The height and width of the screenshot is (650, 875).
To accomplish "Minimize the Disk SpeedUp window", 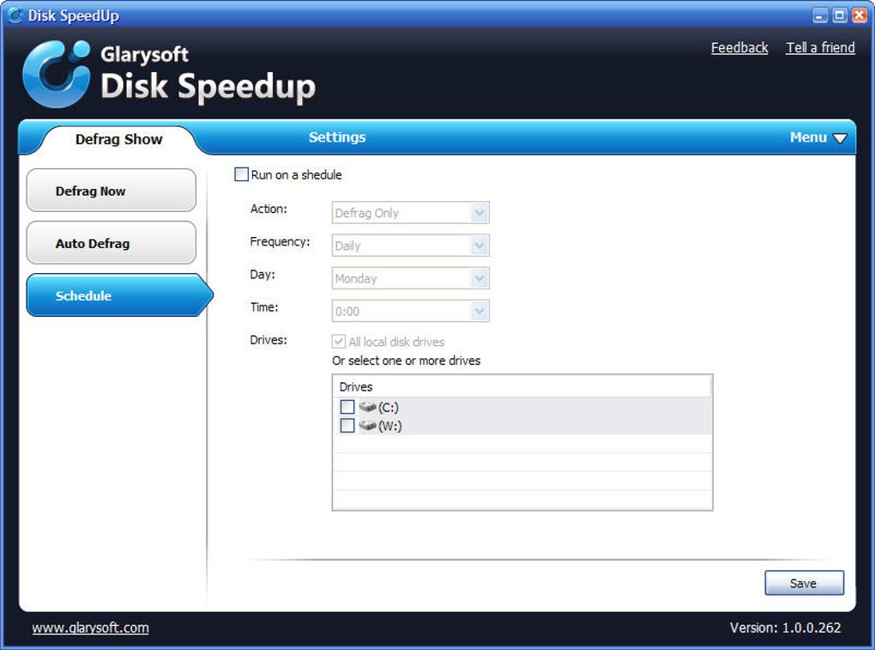I will [819, 15].
